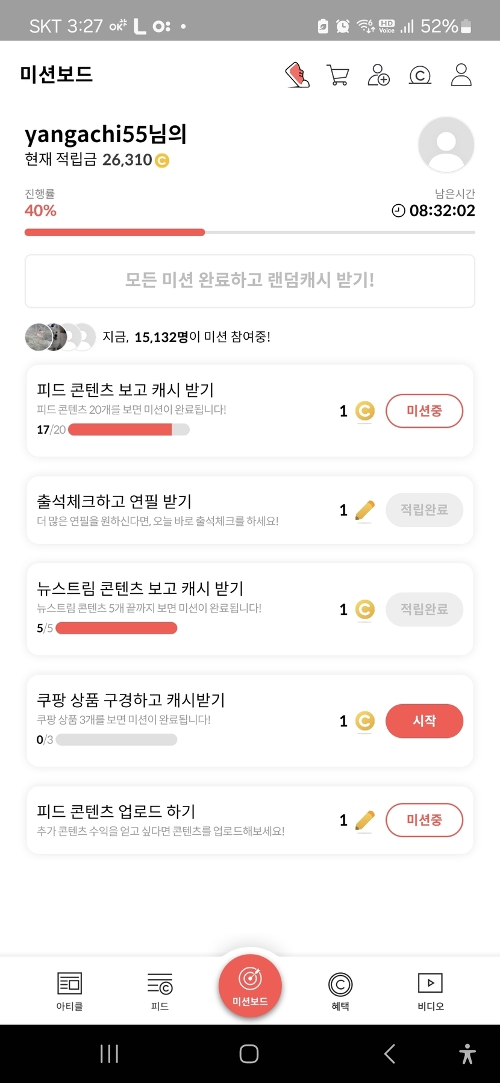Switch to the 아티클 tab

tap(69, 991)
